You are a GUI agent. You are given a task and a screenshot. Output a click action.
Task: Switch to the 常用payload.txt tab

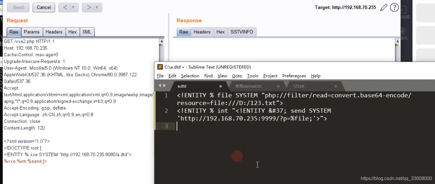(x=248, y=86)
